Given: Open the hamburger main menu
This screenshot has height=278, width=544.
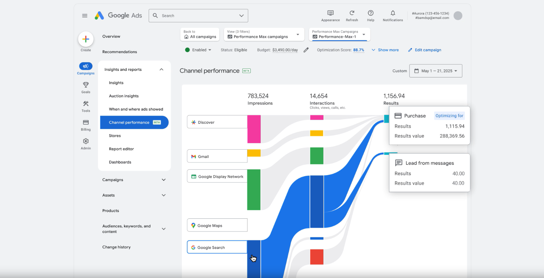Looking at the screenshot, I should point(85,16).
